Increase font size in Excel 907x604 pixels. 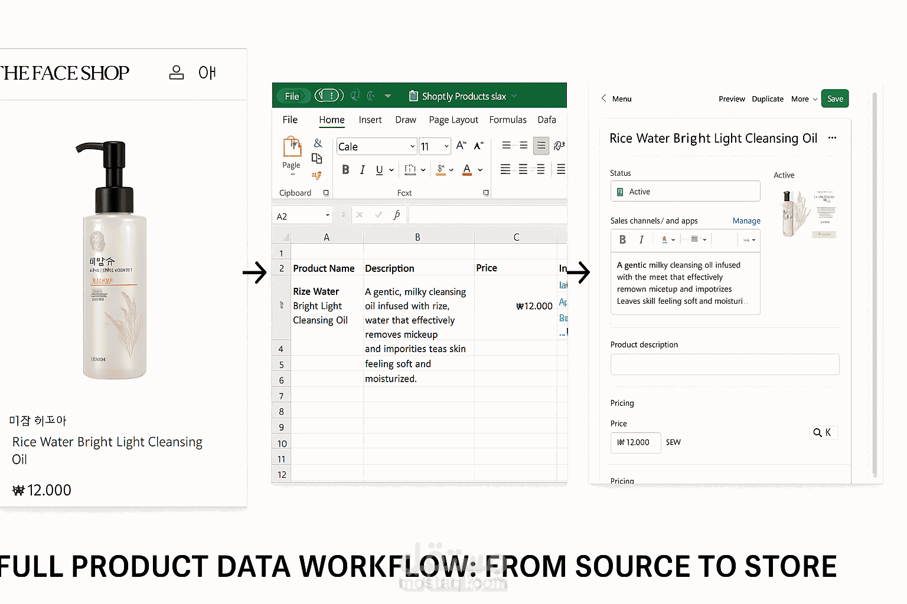461,145
